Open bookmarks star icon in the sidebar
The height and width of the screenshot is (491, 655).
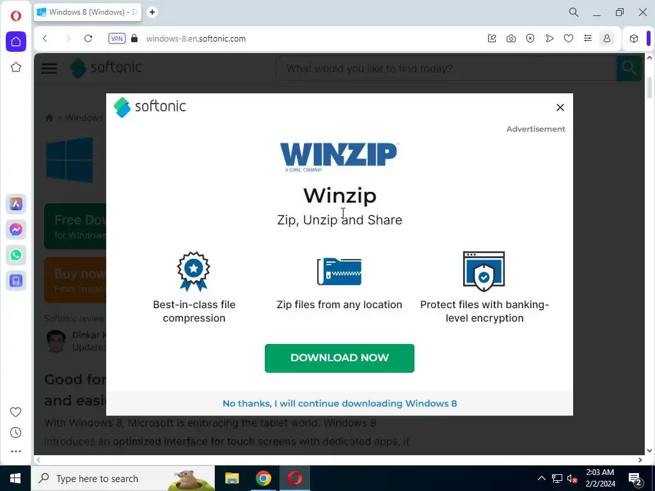[x=16, y=67]
